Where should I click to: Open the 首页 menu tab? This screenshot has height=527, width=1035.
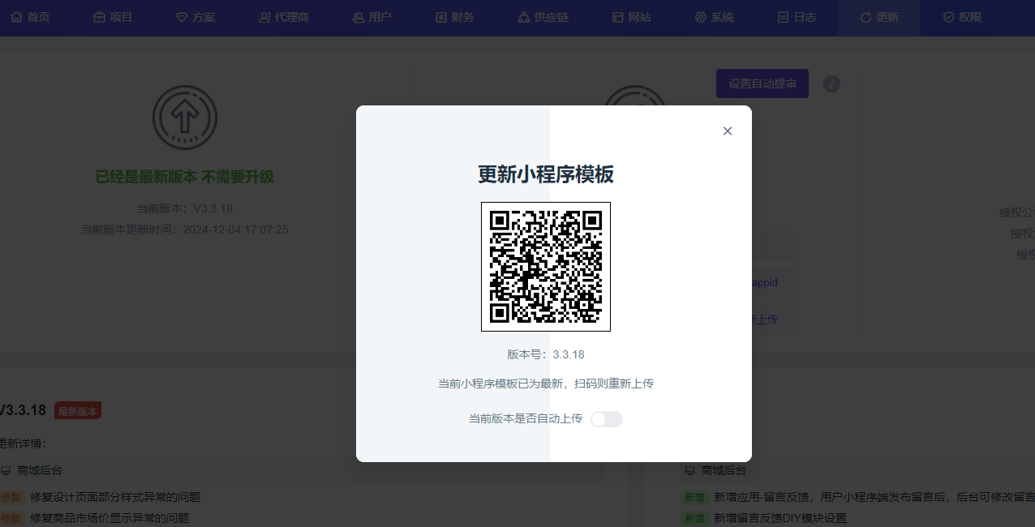click(30, 17)
